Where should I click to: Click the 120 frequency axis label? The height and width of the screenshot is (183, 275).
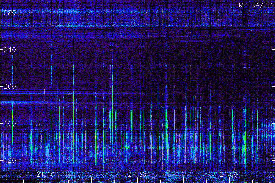click(x=10, y=161)
